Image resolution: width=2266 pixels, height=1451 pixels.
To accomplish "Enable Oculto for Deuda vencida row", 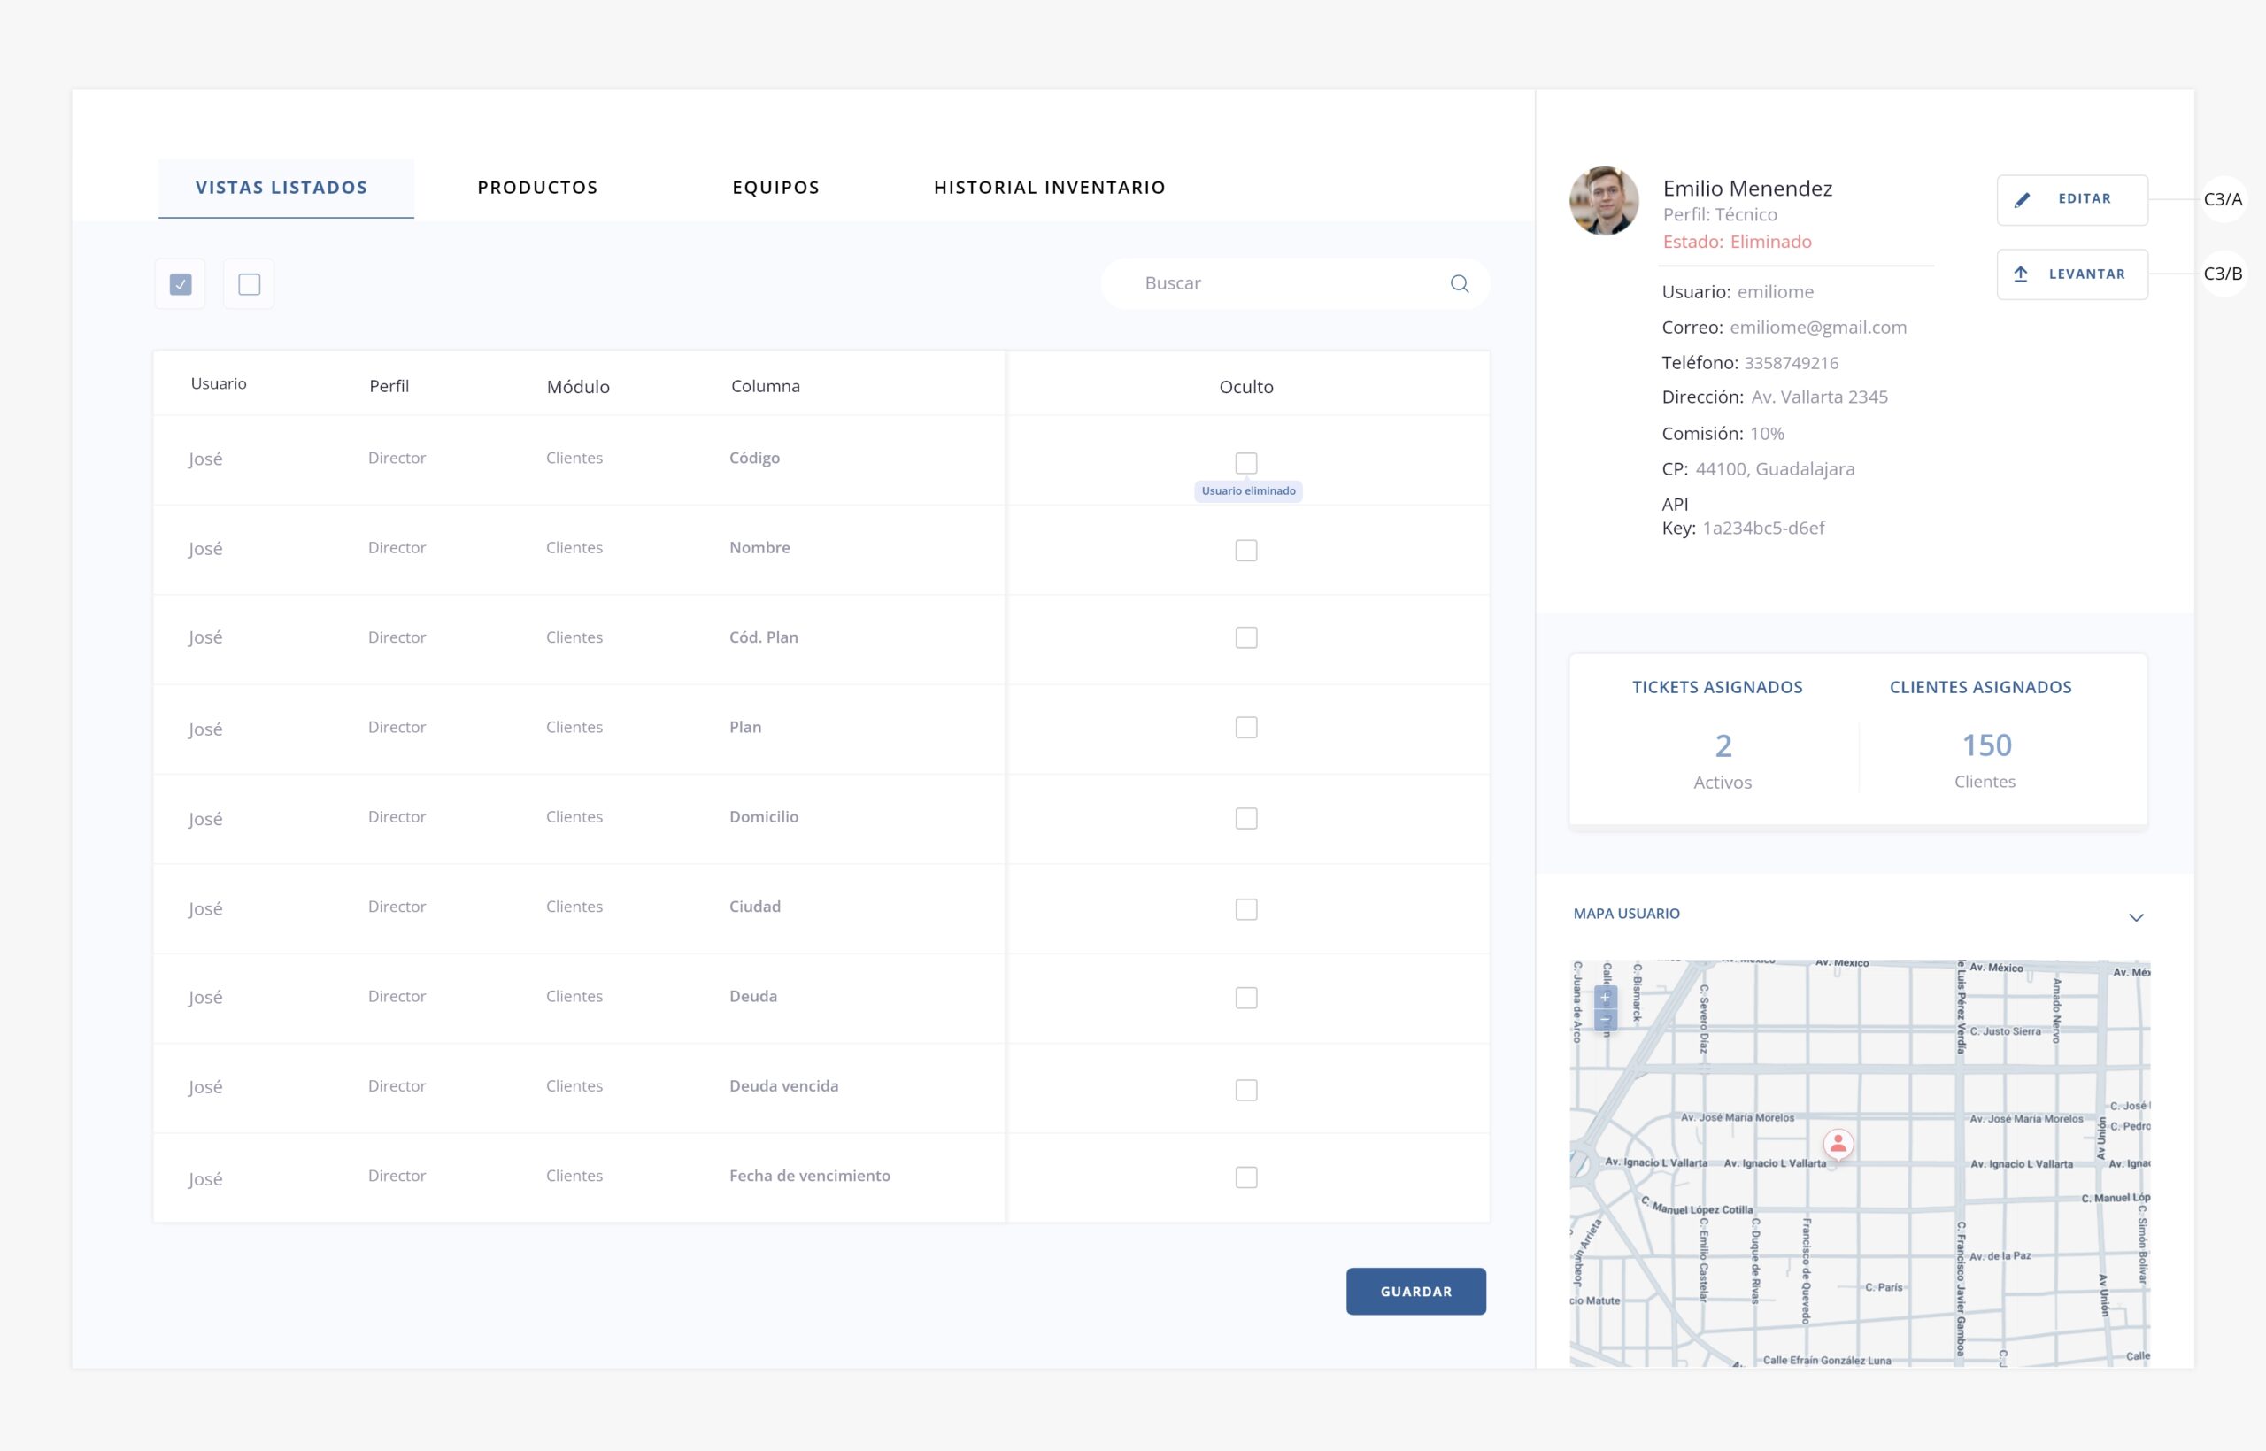I will [1245, 1090].
